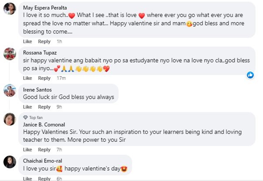Like Rossana Tupaz's comment
Image resolution: width=263 pixels, height=181 pixels.
27,78
